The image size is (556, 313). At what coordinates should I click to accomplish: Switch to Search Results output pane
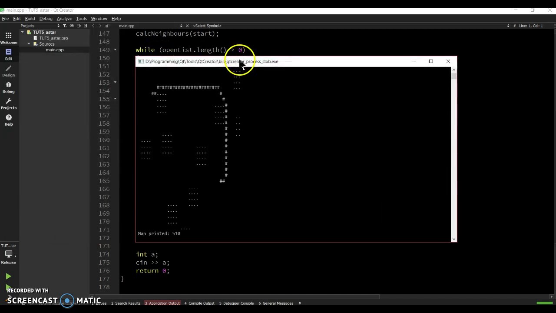point(126,303)
